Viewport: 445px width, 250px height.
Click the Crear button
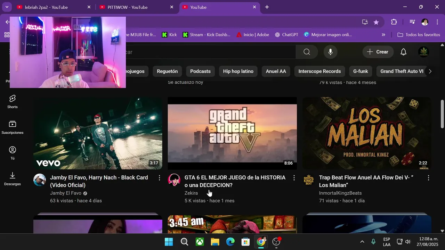coord(378,52)
